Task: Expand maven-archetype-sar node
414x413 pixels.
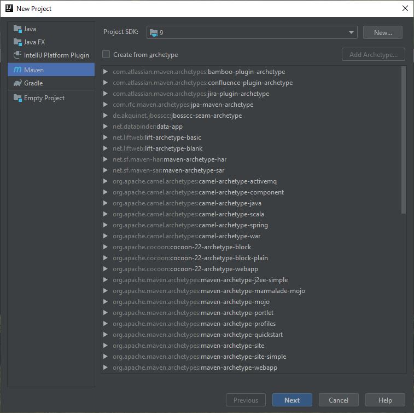Action: point(106,170)
